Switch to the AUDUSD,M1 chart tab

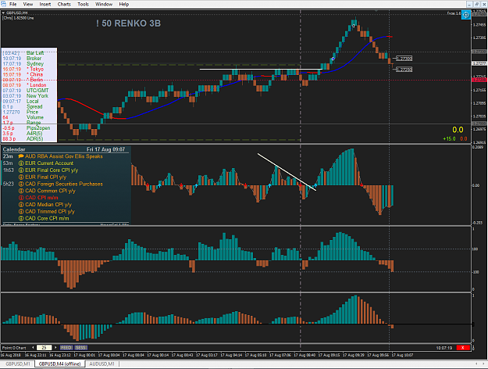click(102, 364)
